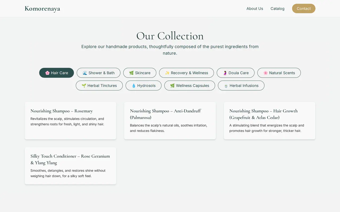This screenshot has width=340, height=212.
Task: Go to the Herbal Infusions category
Action: point(241,86)
